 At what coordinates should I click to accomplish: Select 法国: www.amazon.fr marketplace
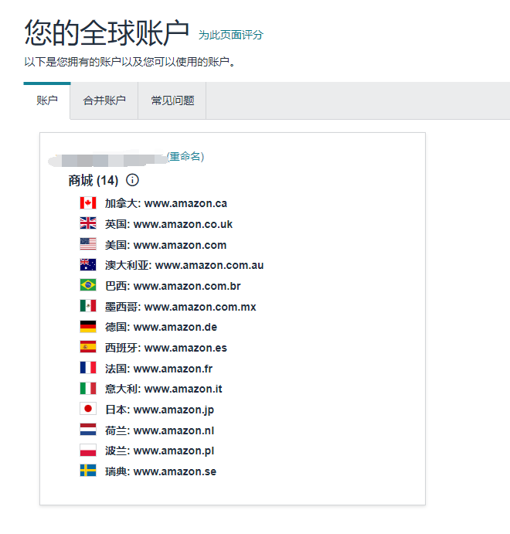(158, 369)
